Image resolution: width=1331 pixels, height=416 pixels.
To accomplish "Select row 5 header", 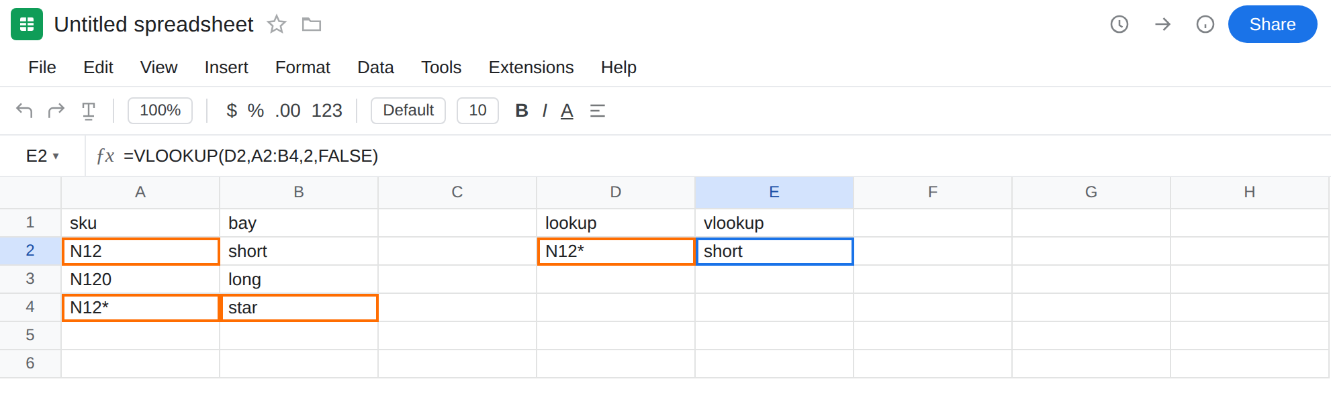I will pos(30,335).
